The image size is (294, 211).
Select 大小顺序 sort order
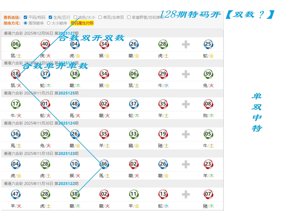pyautogui.click(x=49, y=23)
